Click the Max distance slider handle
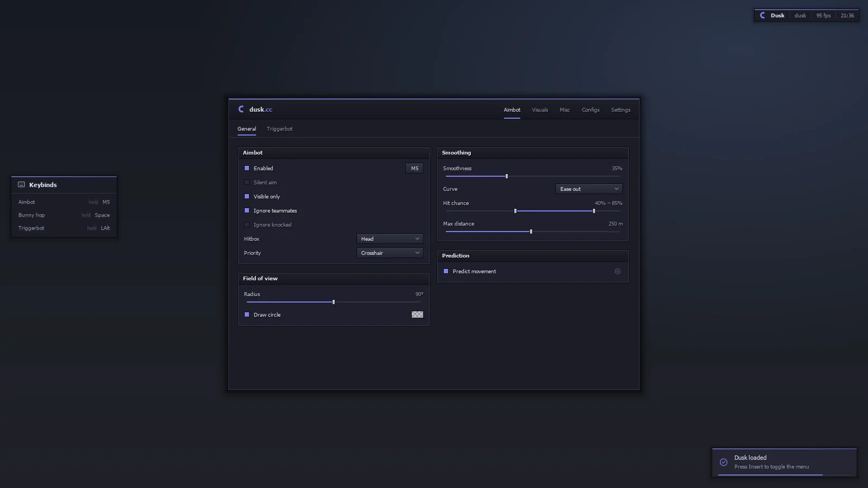The image size is (868, 488). pyautogui.click(x=531, y=232)
